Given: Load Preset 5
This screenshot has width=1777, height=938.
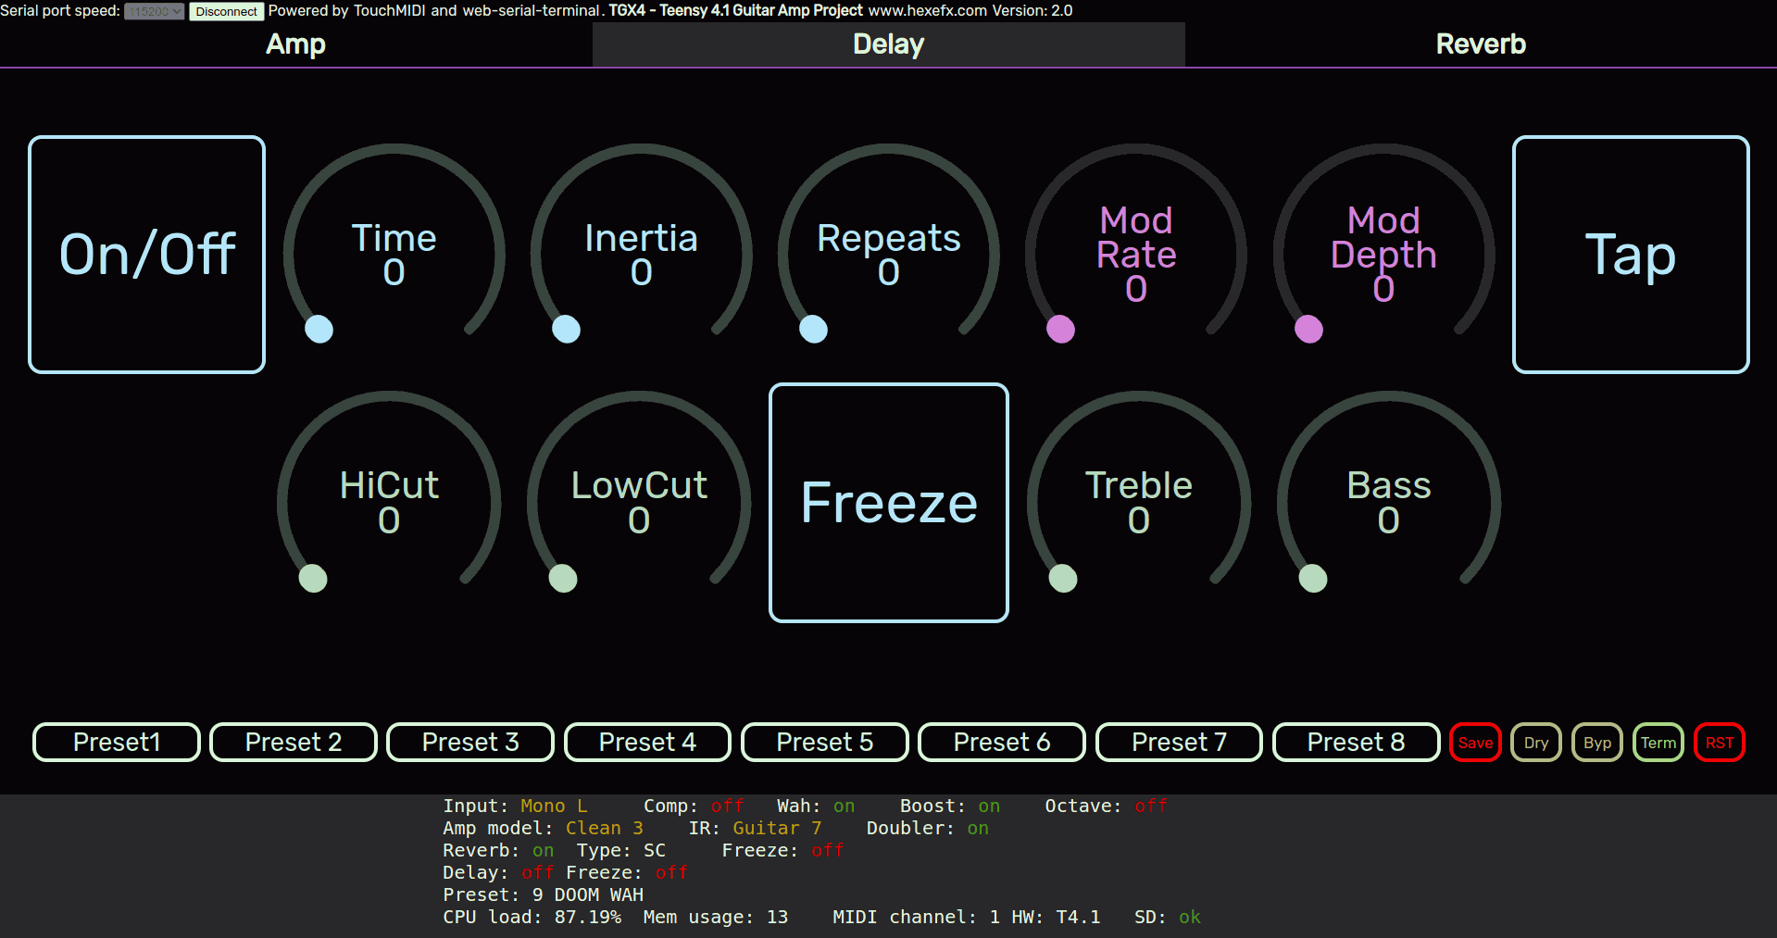Looking at the screenshot, I should point(825,743).
